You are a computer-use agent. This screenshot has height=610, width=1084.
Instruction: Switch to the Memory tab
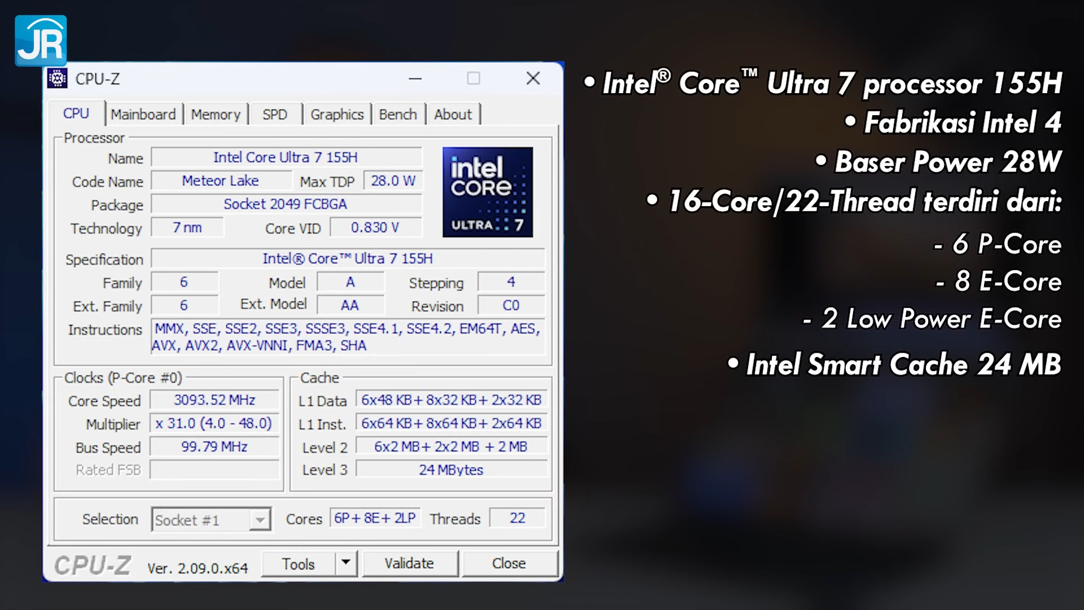[216, 114]
